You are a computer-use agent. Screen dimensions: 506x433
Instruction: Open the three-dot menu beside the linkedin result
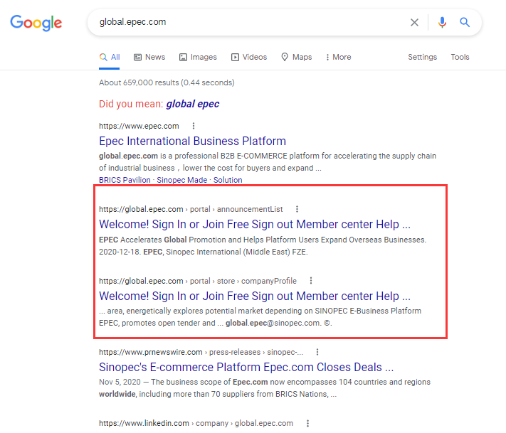(x=307, y=423)
